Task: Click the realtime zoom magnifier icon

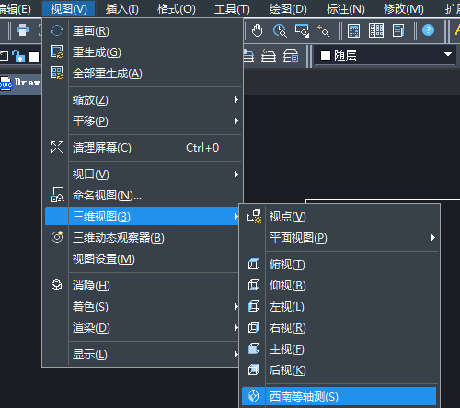Action: point(280,30)
